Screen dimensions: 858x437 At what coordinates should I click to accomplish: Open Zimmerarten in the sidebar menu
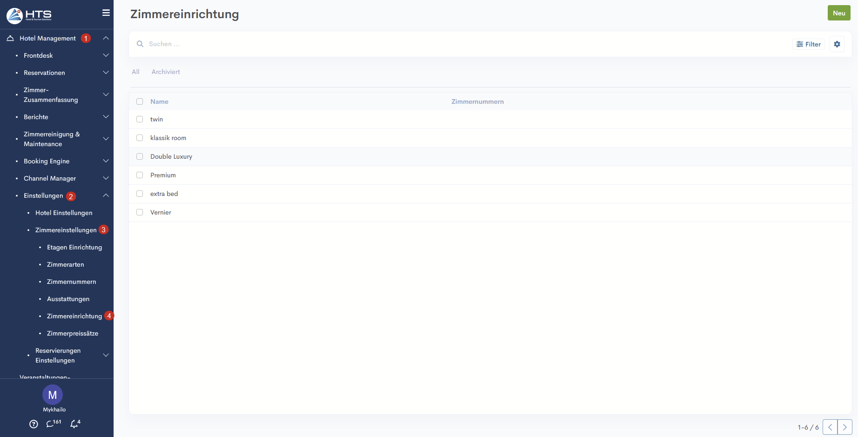65,264
